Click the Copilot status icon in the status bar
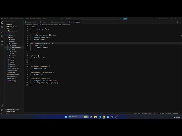Image resolution: width=182 pixels, height=136 pixels. 163,113
